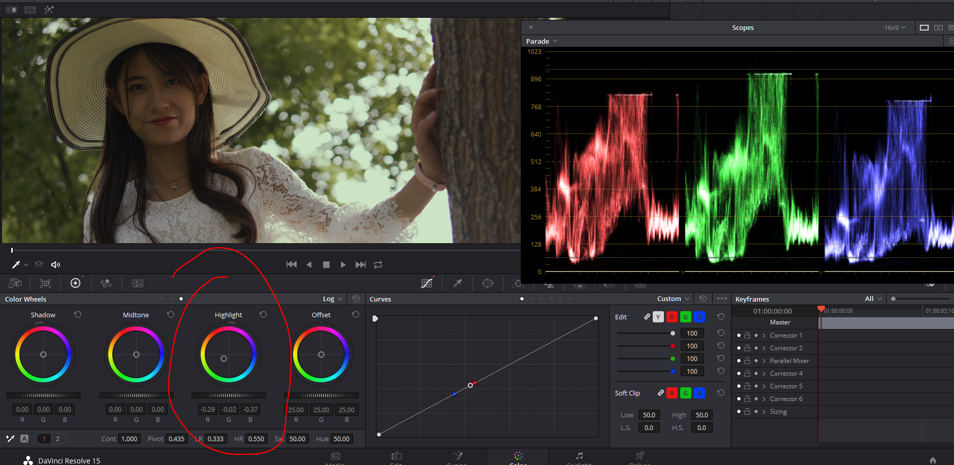Click the Auto Color 'A' button
This screenshot has height=465, width=954.
pyautogui.click(x=24, y=439)
